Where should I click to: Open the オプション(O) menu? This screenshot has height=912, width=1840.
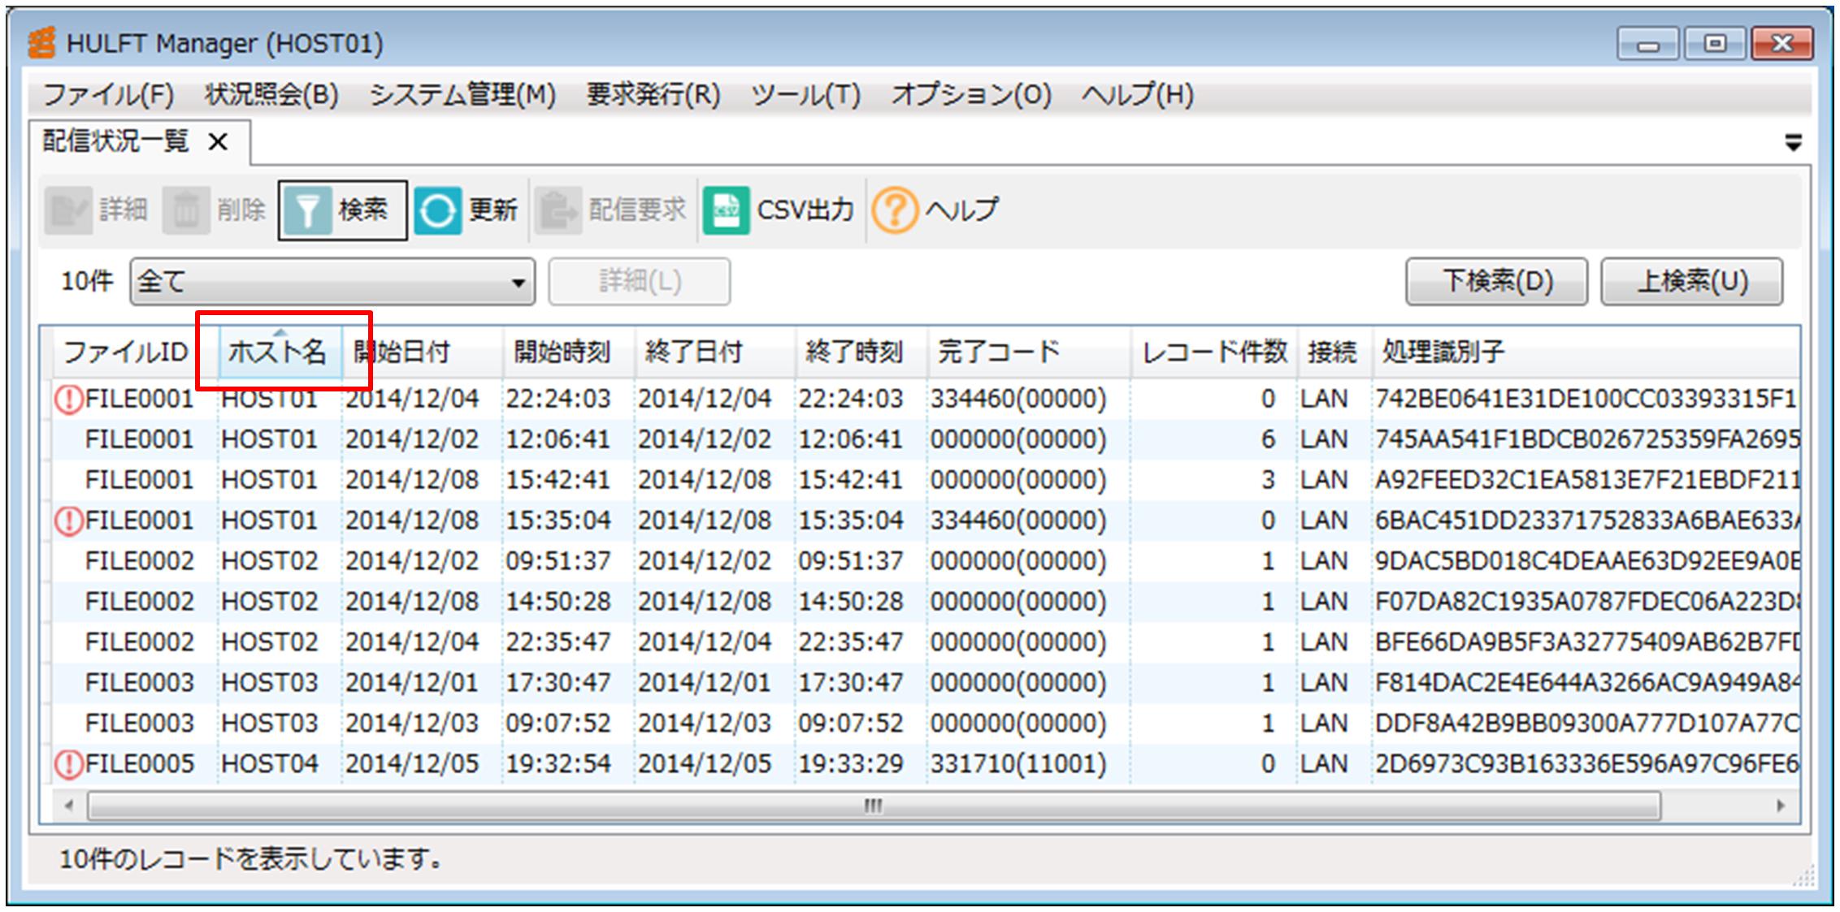[971, 95]
